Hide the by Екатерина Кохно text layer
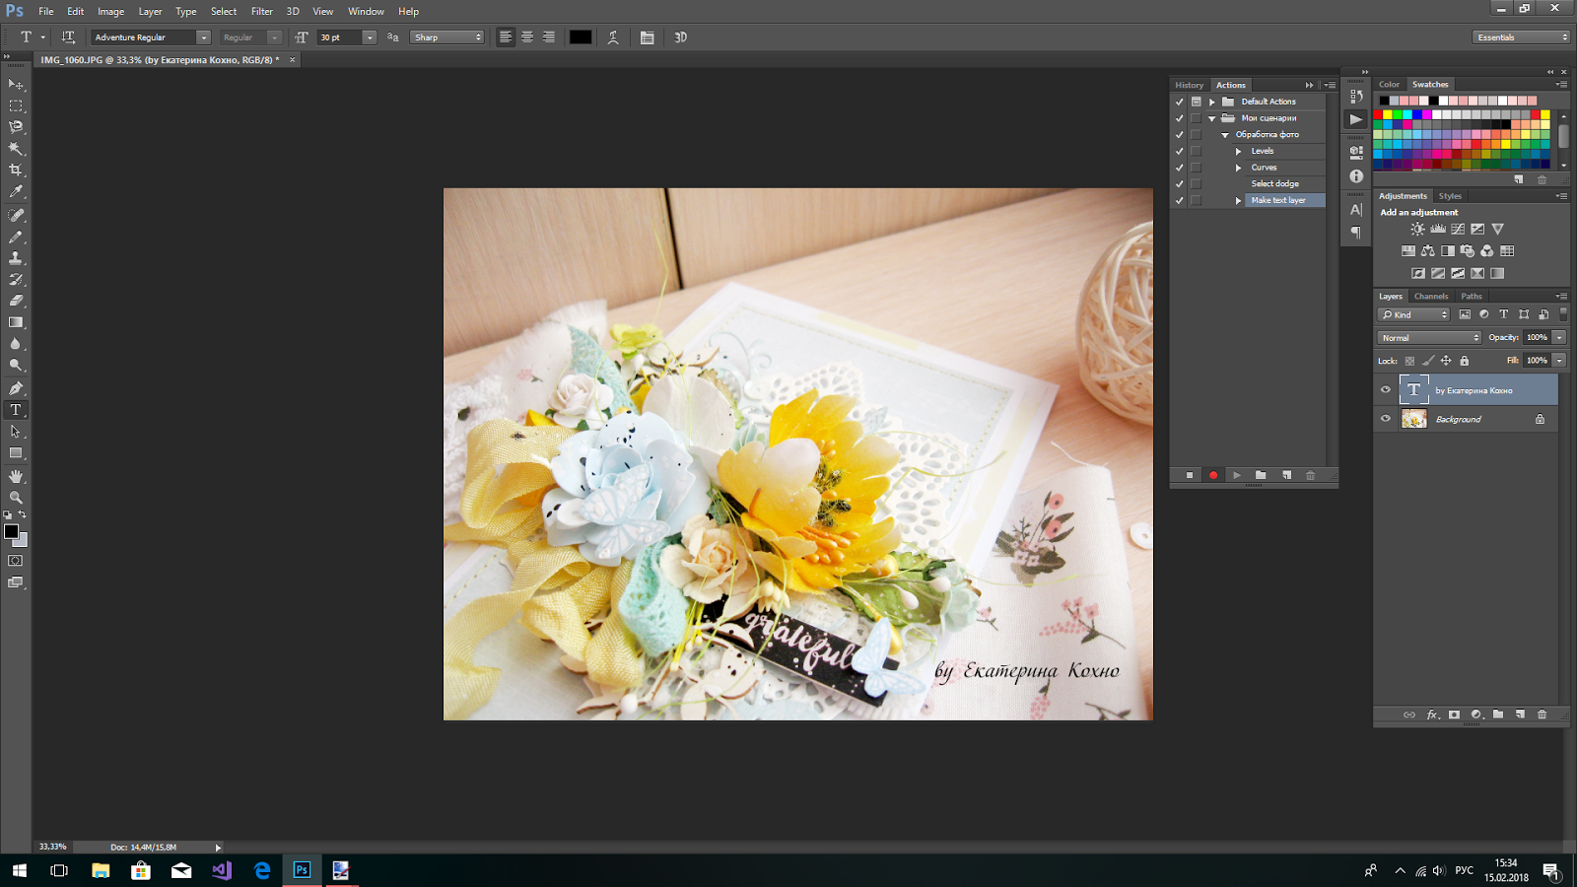 tap(1386, 390)
